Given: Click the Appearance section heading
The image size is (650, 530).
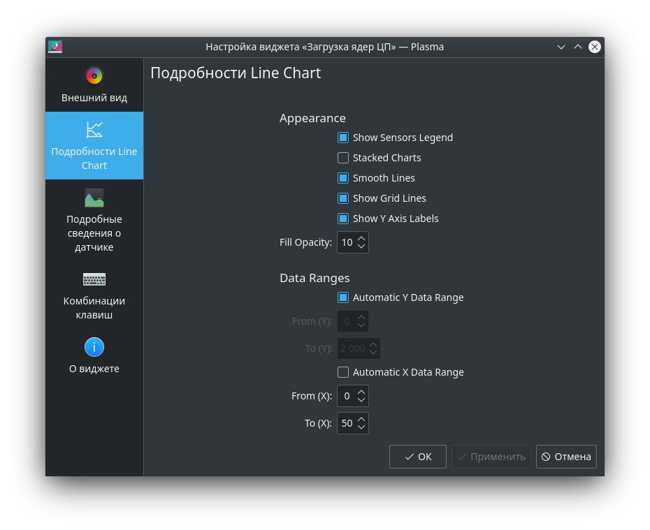Looking at the screenshot, I should click(x=312, y=118).
